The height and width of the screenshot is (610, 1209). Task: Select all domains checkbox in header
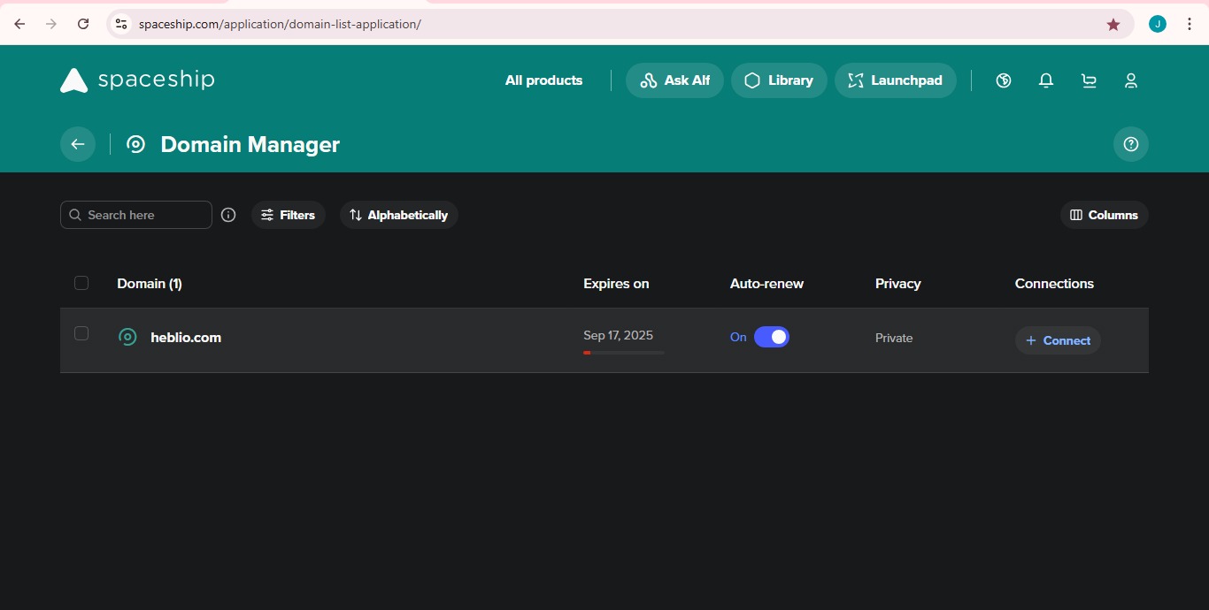pos(81,283)
